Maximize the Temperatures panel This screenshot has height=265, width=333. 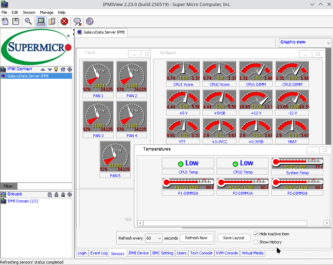click(x=325, y=151)
